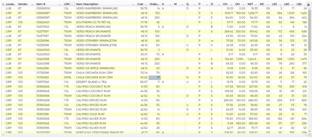Viewport: 312px width, 138px height.
Task: Sort by the Item Description column header
Action: (87, 4)
